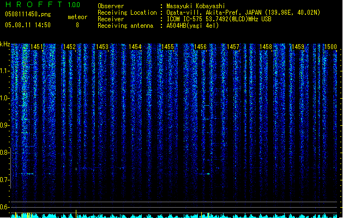The image size is (343, 218).
Task: Click the 1500 time marker
Action: [x=330, y=47]
